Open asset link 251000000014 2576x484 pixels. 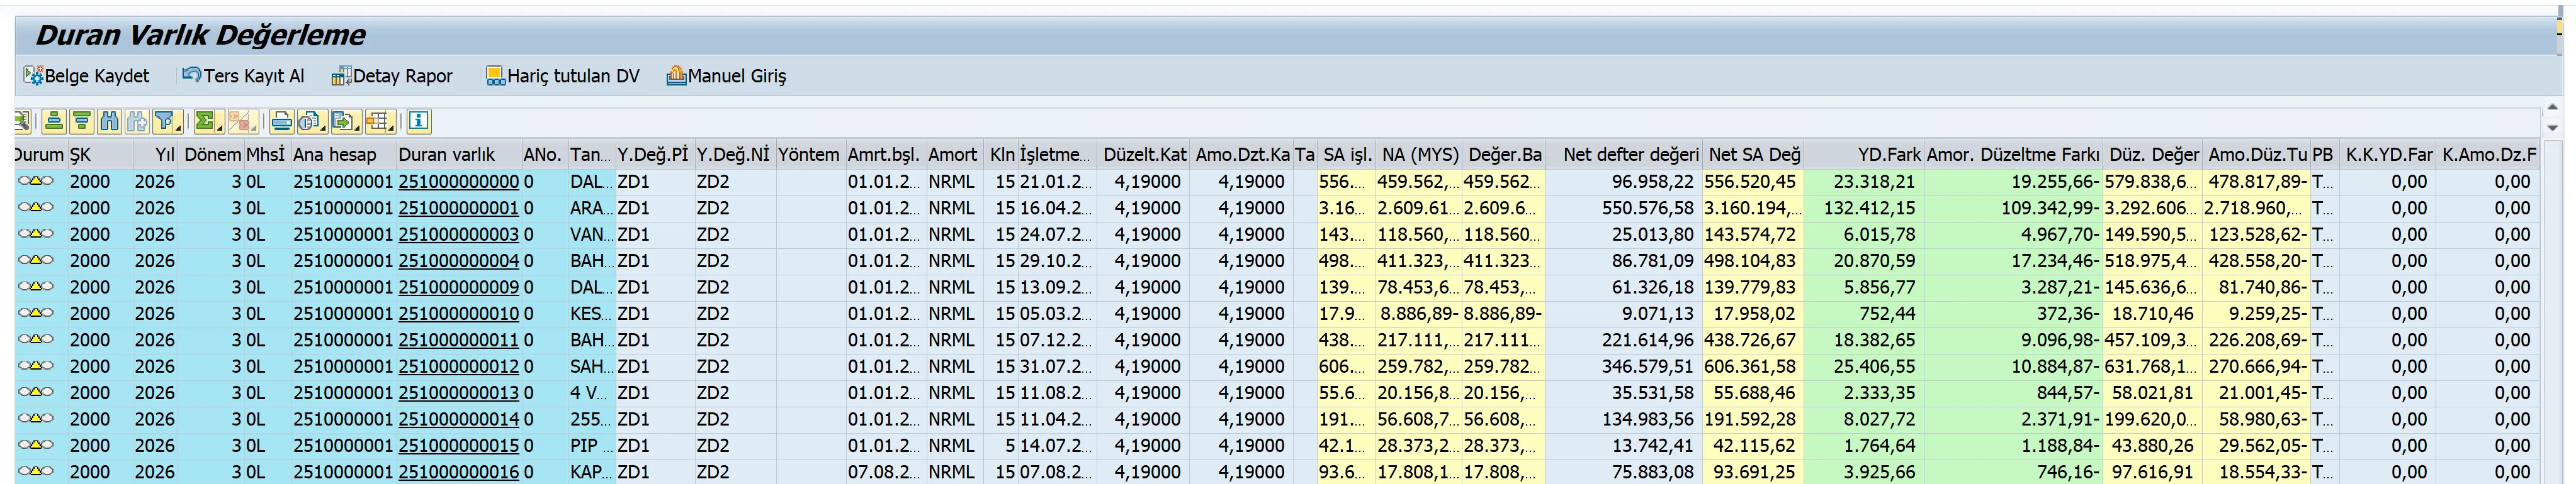(x=459, y=419)
